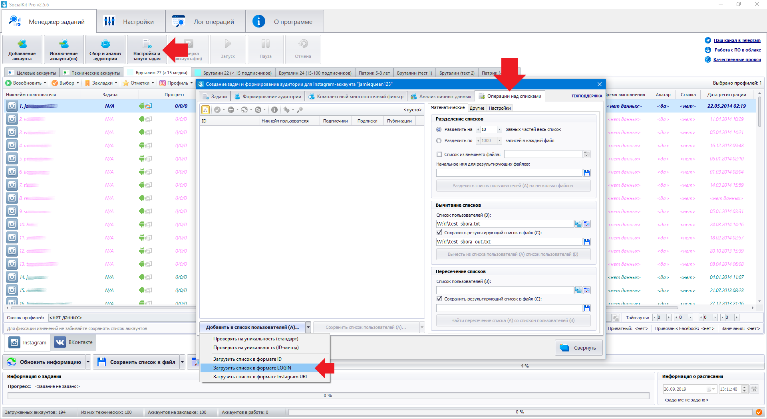Select the check-mark icon in dialog toolbar
This screenshot has width=767, height=419.
(x=217, y=110)
